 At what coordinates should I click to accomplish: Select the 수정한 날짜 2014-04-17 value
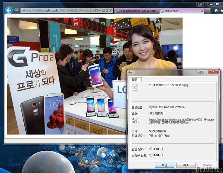coord(156,155)
